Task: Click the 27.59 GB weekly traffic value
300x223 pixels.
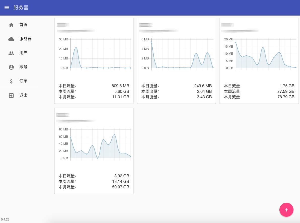Action: (x=286, y=92)
